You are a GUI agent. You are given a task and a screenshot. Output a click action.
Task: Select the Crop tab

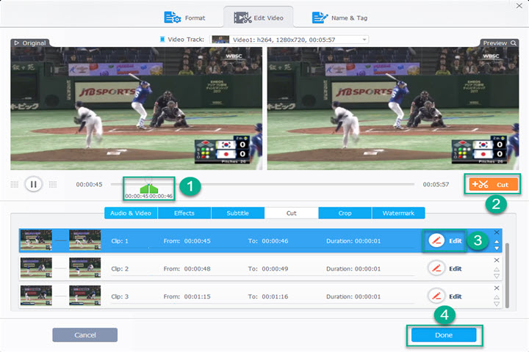pyautogui.click(x=345, y=213)
